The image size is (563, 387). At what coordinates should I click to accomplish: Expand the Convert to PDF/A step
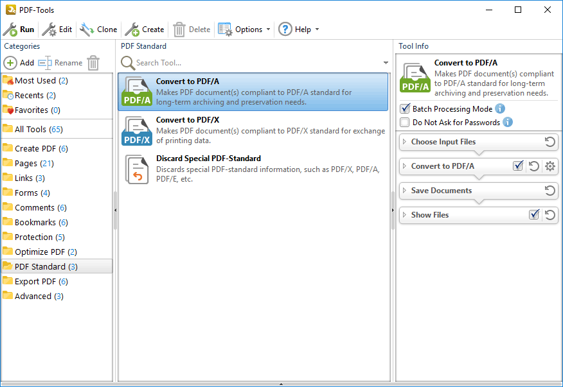(x=405, y=166)
